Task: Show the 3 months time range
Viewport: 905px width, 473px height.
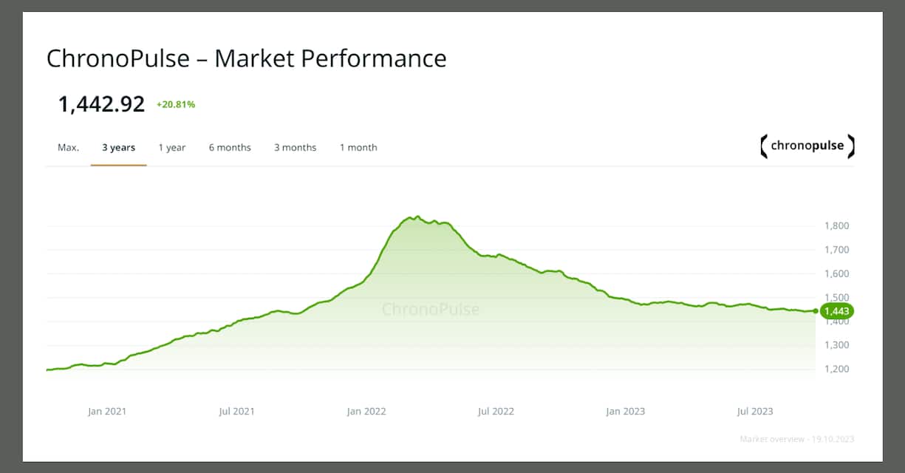Action: pos(295,148)
